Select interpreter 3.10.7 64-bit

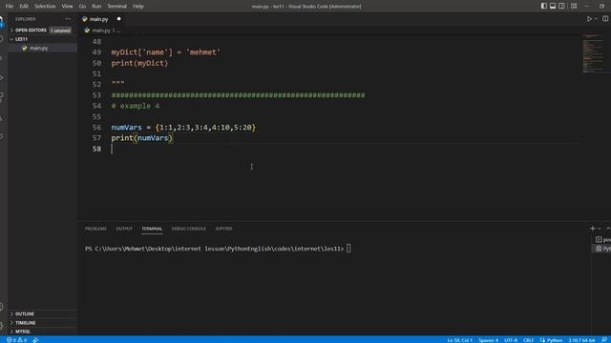pyautogui.click(x=581, y=340)
